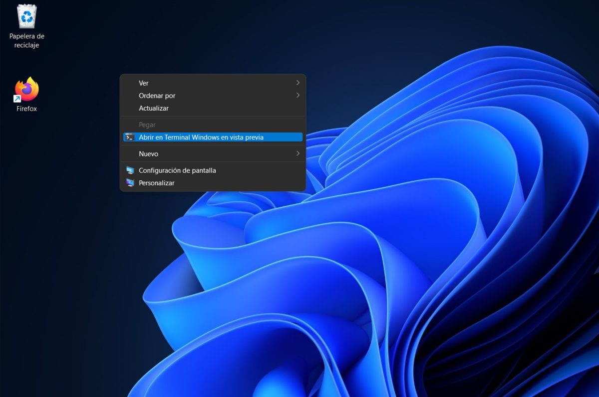The height and width of the screenshot is (397, 599).
Task: Choose the Ordenar por menu entry
Action: point(157,96)
